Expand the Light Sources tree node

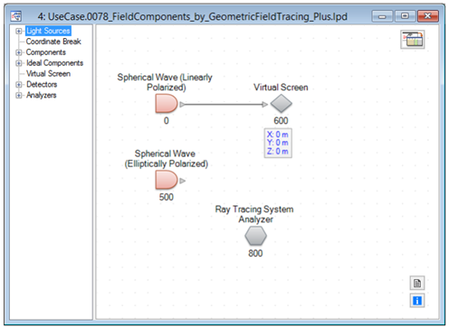(19, 31)
